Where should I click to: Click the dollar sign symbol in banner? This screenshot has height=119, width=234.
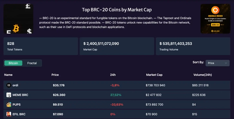(29, 32)
